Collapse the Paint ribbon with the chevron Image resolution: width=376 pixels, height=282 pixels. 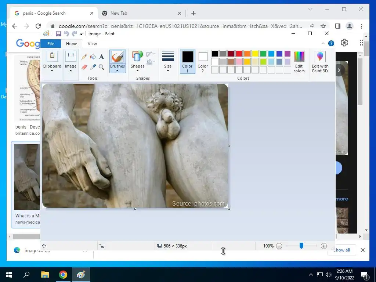(x=323, y=43)
